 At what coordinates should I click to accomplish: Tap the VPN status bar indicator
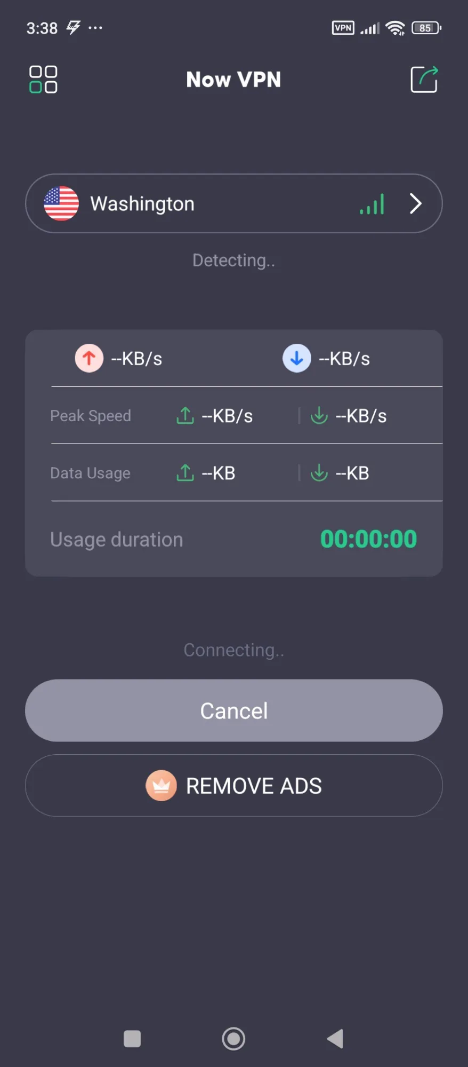[x=343, y=28]
